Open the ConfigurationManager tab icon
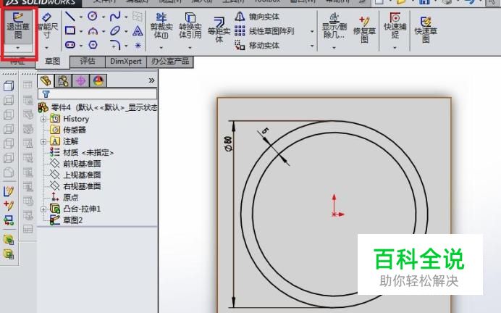Viewport: 501px width, 313px height. pos(81,80)
